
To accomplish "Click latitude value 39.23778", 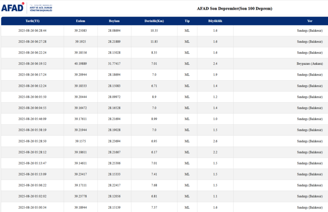I will point(81,197).
